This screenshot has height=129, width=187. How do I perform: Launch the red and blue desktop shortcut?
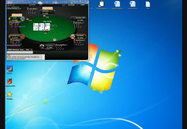(10, 83)
